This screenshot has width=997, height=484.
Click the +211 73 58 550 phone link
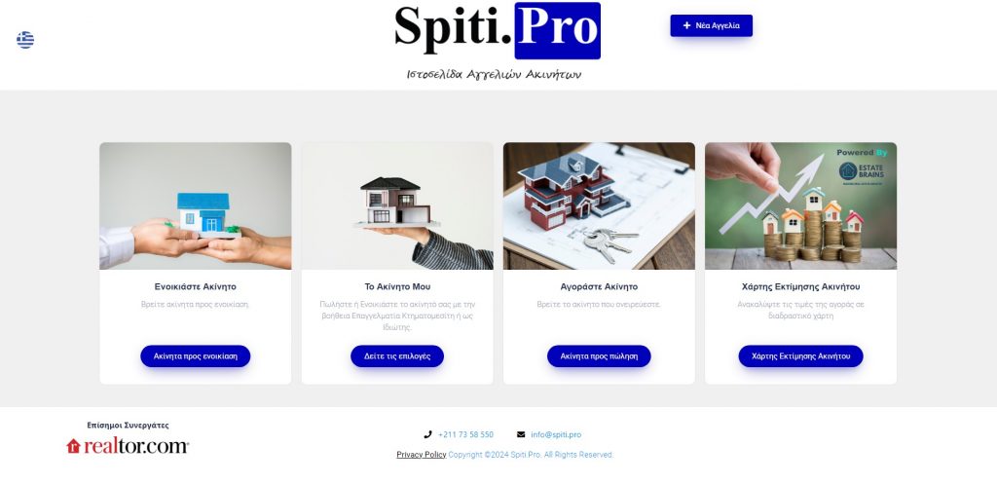465,435
